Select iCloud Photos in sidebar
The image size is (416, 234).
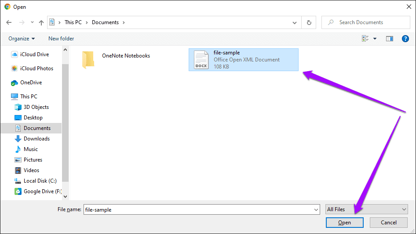[x=37, y=68]
